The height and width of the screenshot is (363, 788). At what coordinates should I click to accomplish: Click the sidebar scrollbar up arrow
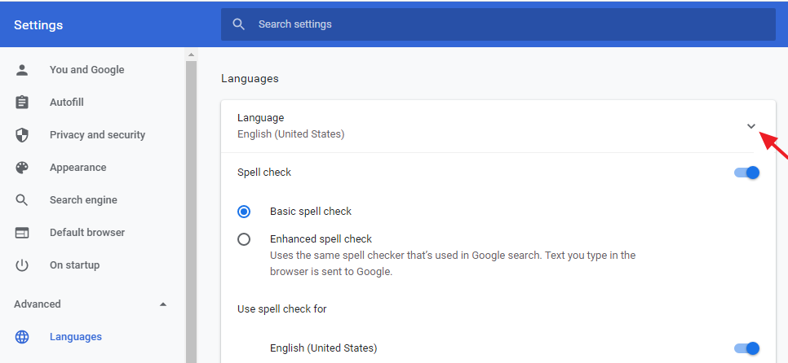[191, 55]
